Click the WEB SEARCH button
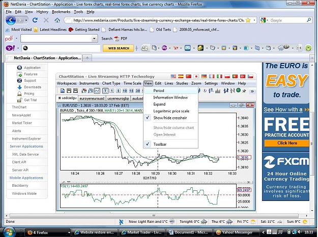Screen dimensions: 318x237 (x=119, y=48)
